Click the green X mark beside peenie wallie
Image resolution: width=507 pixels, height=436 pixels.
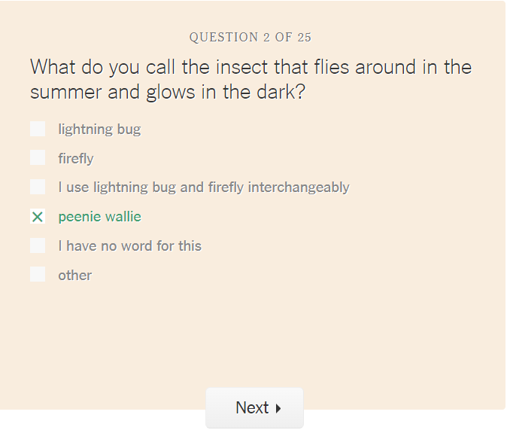coord(38,217)
